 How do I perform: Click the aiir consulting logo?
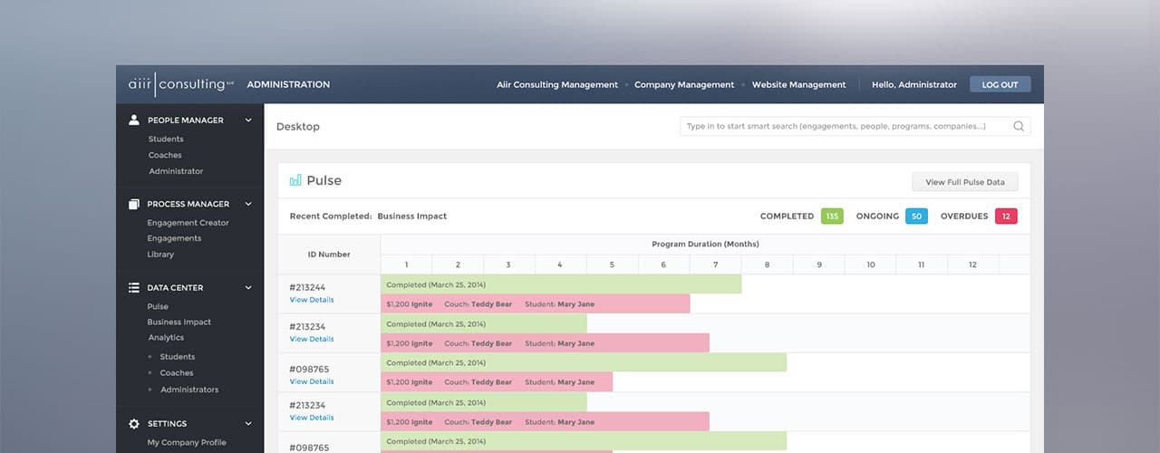181,84
